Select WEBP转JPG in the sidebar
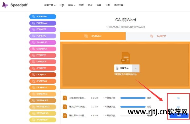This screenshot has width=190, height=124. [x=43, y=100]
